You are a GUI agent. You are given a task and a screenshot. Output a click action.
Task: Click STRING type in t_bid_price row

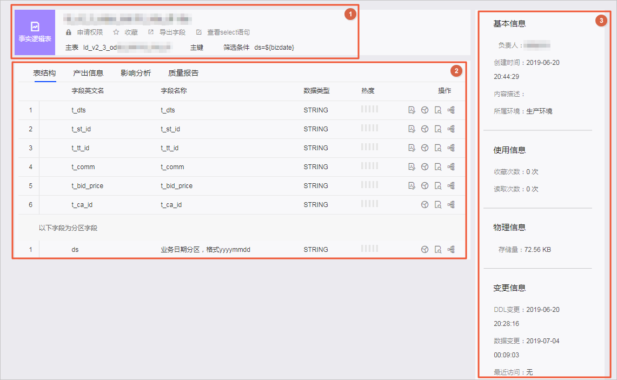click(316, 185)
